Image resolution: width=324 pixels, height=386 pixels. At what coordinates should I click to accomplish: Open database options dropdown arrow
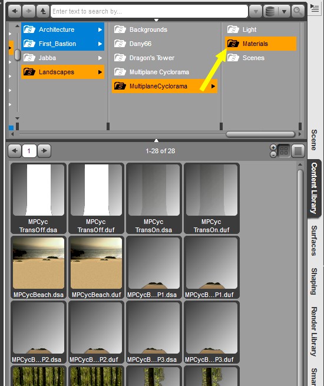pyautogui.click(x=284, y=11)
